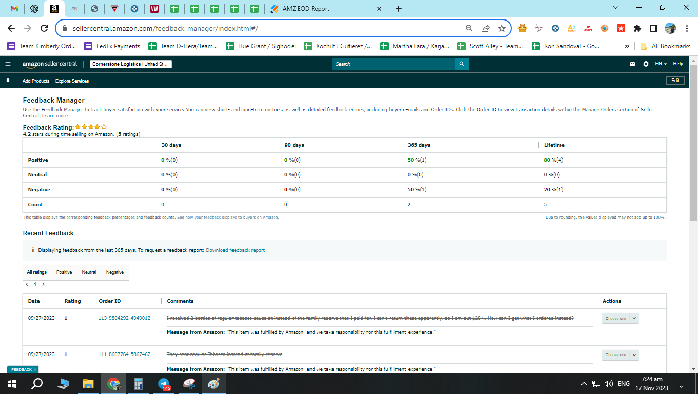The image size is (698, 394).
Task: Open the FedEx Payments bookmark
Action: coord(112,46)
